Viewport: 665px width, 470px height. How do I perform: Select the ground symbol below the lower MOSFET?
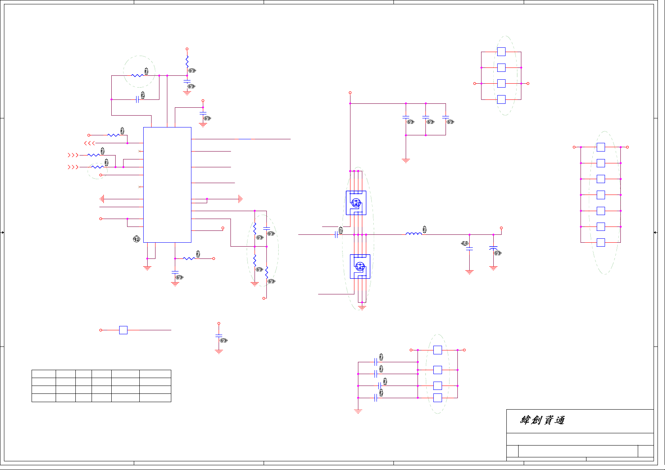click(362, 307)
